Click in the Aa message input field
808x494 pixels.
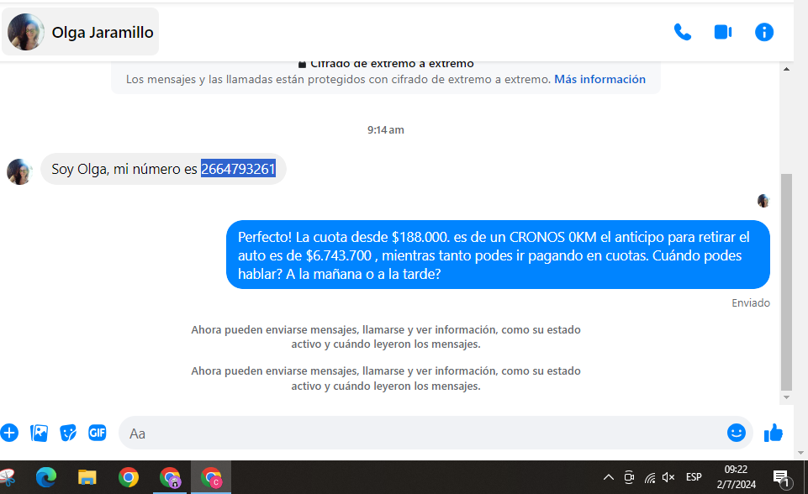click(x=420, y=433)
